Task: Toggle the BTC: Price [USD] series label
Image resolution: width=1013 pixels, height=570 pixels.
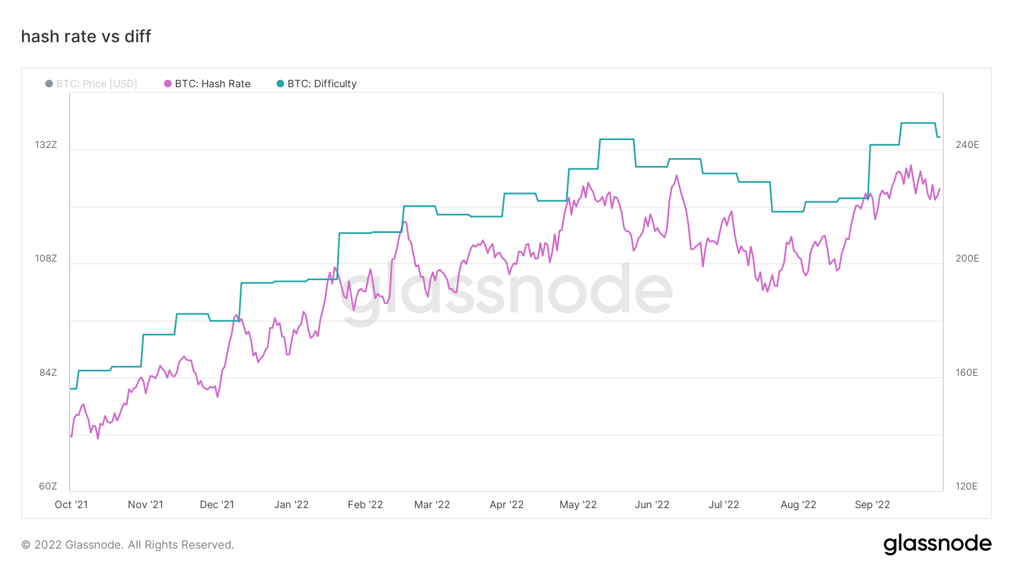Action: pyautogui.click(x=97, y=84)
